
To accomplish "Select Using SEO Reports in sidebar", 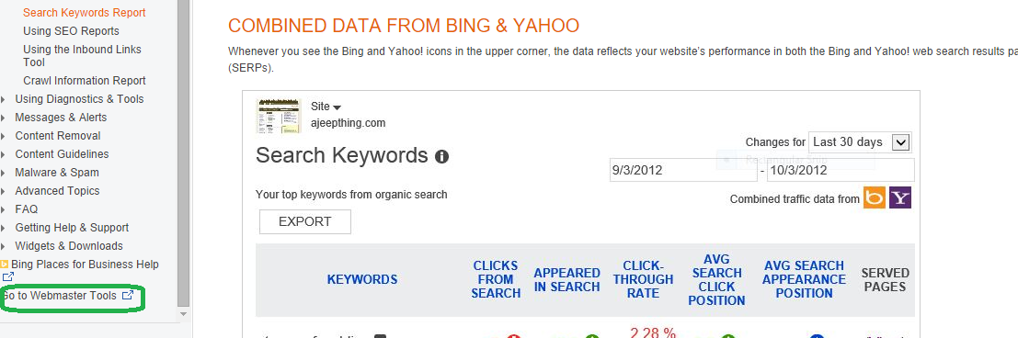I will 71,30.
